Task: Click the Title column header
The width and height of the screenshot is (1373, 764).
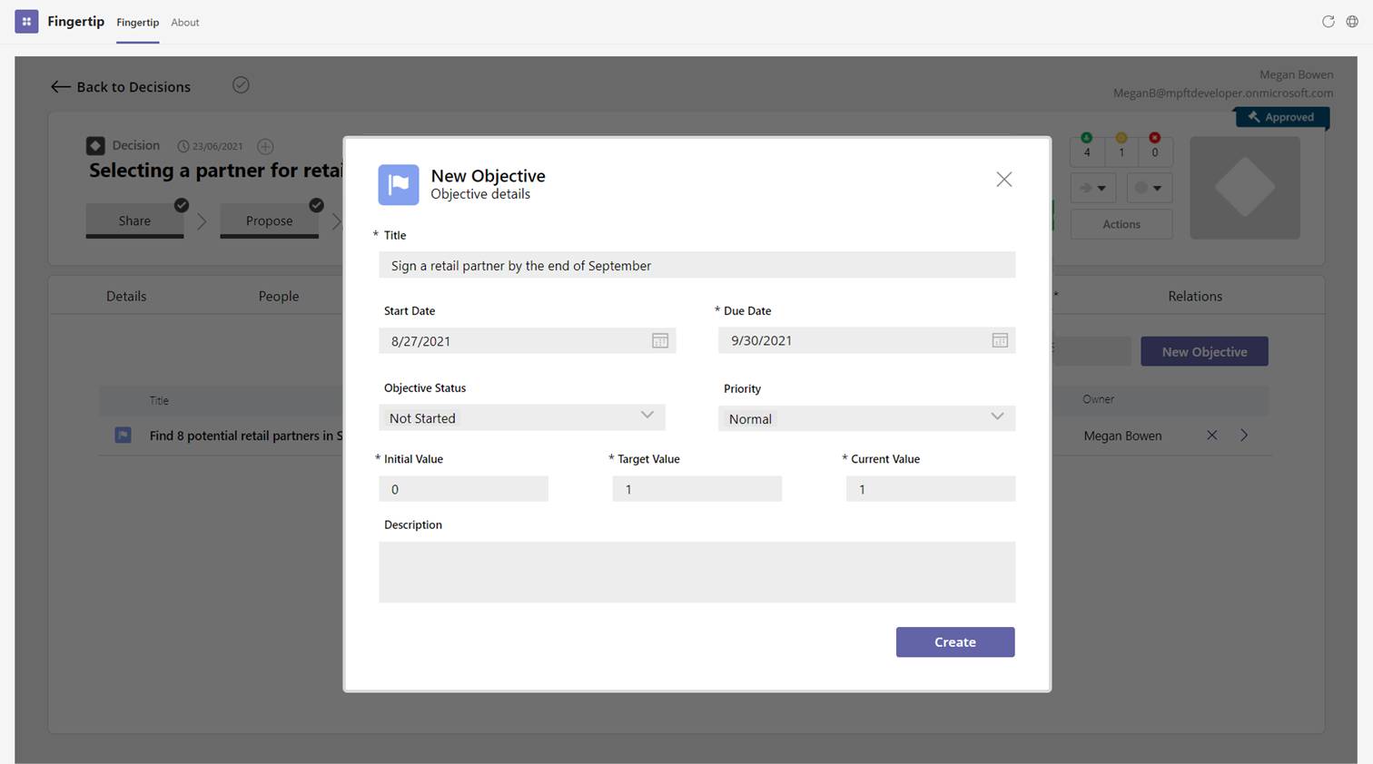Action: pos(159,401)
